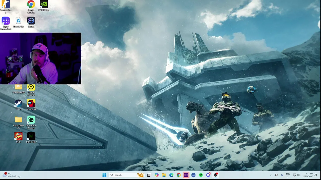This screenshot has height=180, width=321.
Task: Open the volume speaker tray icon
Action: pyautogui.click(x=298, y=175)
